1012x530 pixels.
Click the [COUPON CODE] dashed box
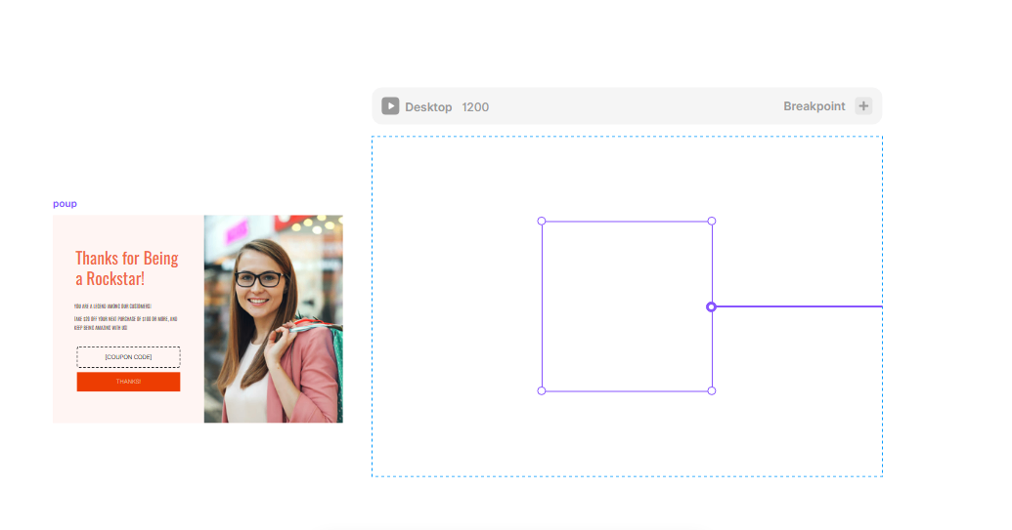[x=128, y=357]
